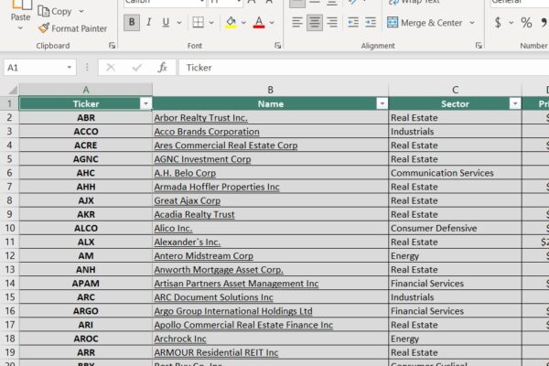Open AGNC Investment Corp link
Image resolution: width=549 pixels, height=366 pixels.
click(202, 159)
